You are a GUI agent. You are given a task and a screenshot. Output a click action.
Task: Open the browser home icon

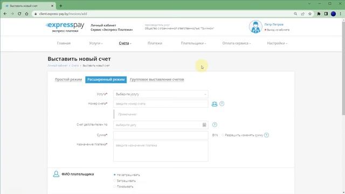click(x=26, y=13)
